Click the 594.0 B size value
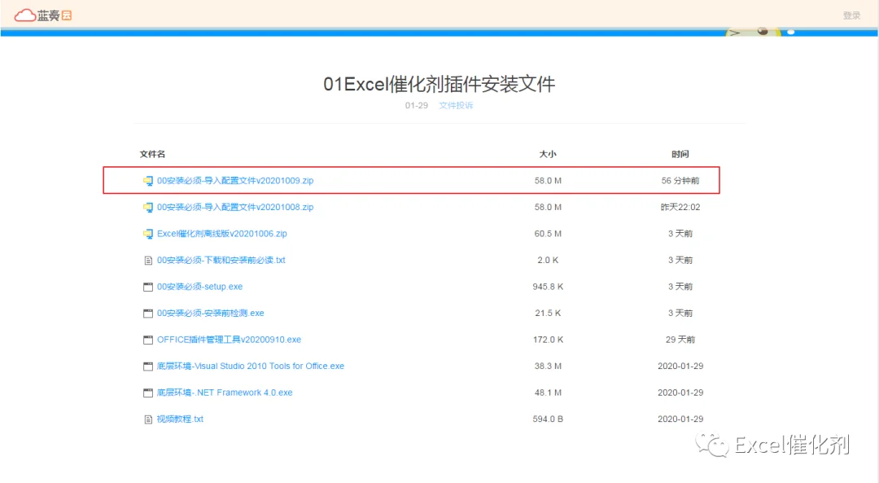This screenshot has height=483, width=879. (548, 419)
